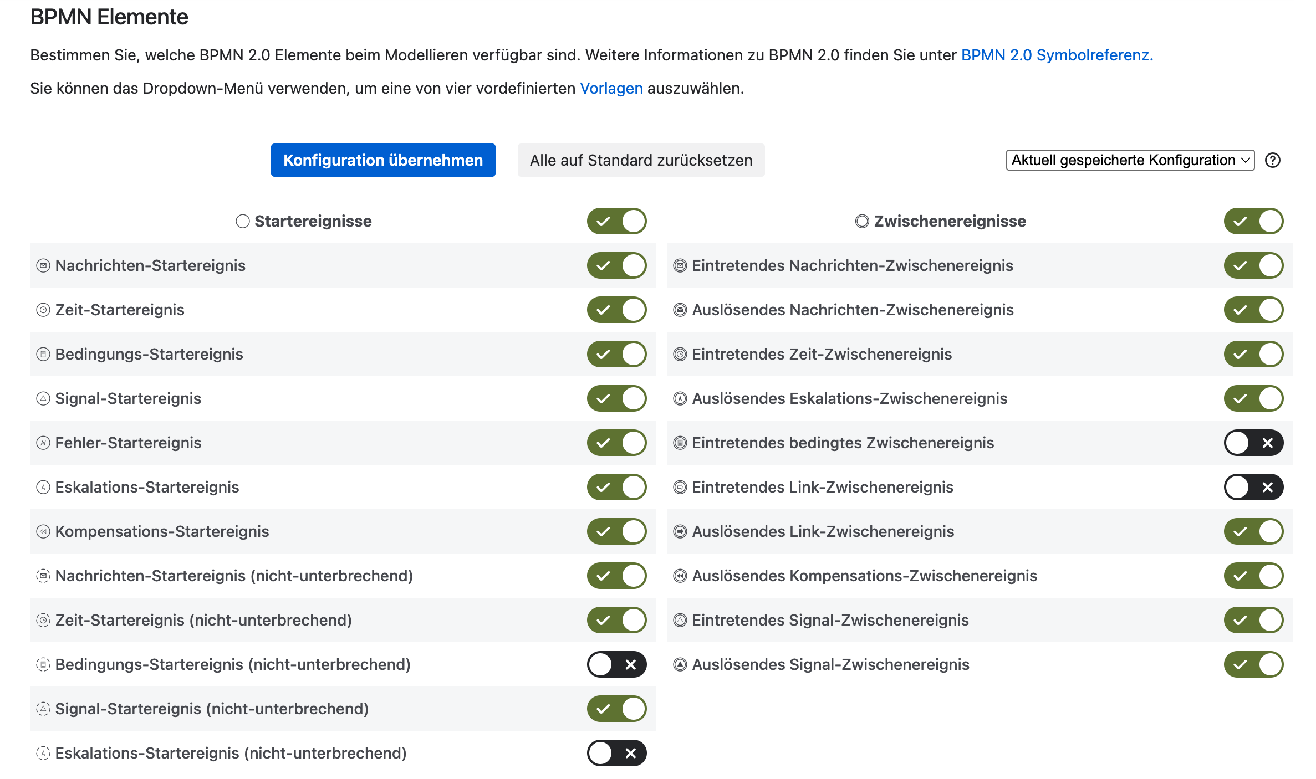Click the help question mark icon
Screen dimensions: 1316x779
[1273, 160]
